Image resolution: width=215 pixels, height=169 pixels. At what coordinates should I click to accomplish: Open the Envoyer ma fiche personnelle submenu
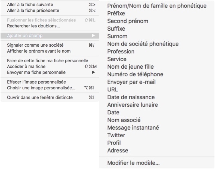coord(93,72)
